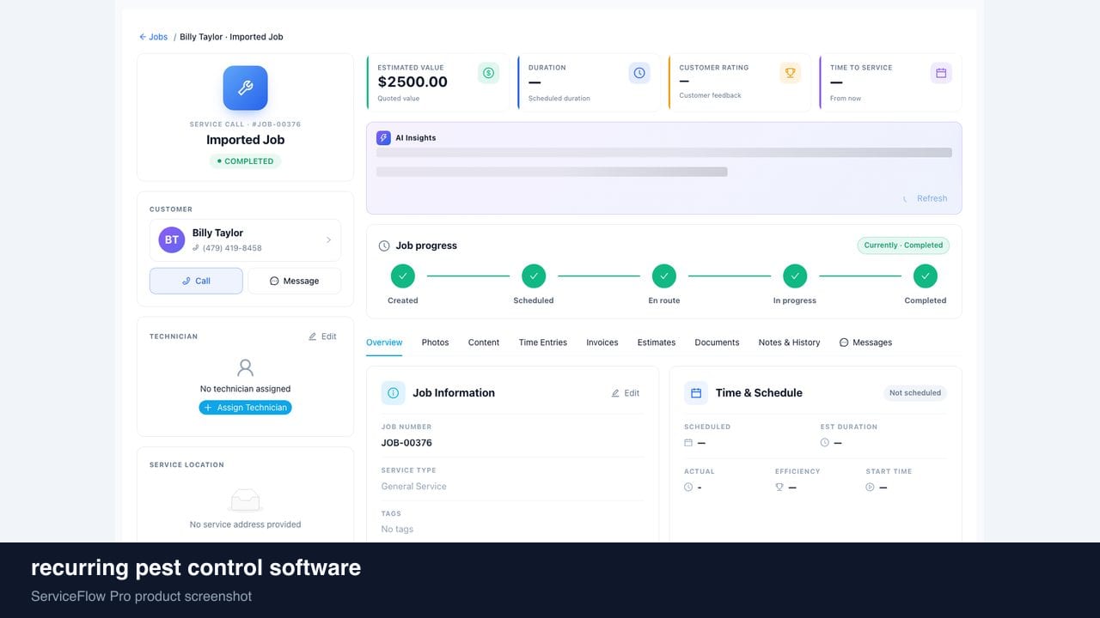Select the Scheduled progress step
Image resolution: width=1100 pixels, height=618 pixels.
click(534, 276)
